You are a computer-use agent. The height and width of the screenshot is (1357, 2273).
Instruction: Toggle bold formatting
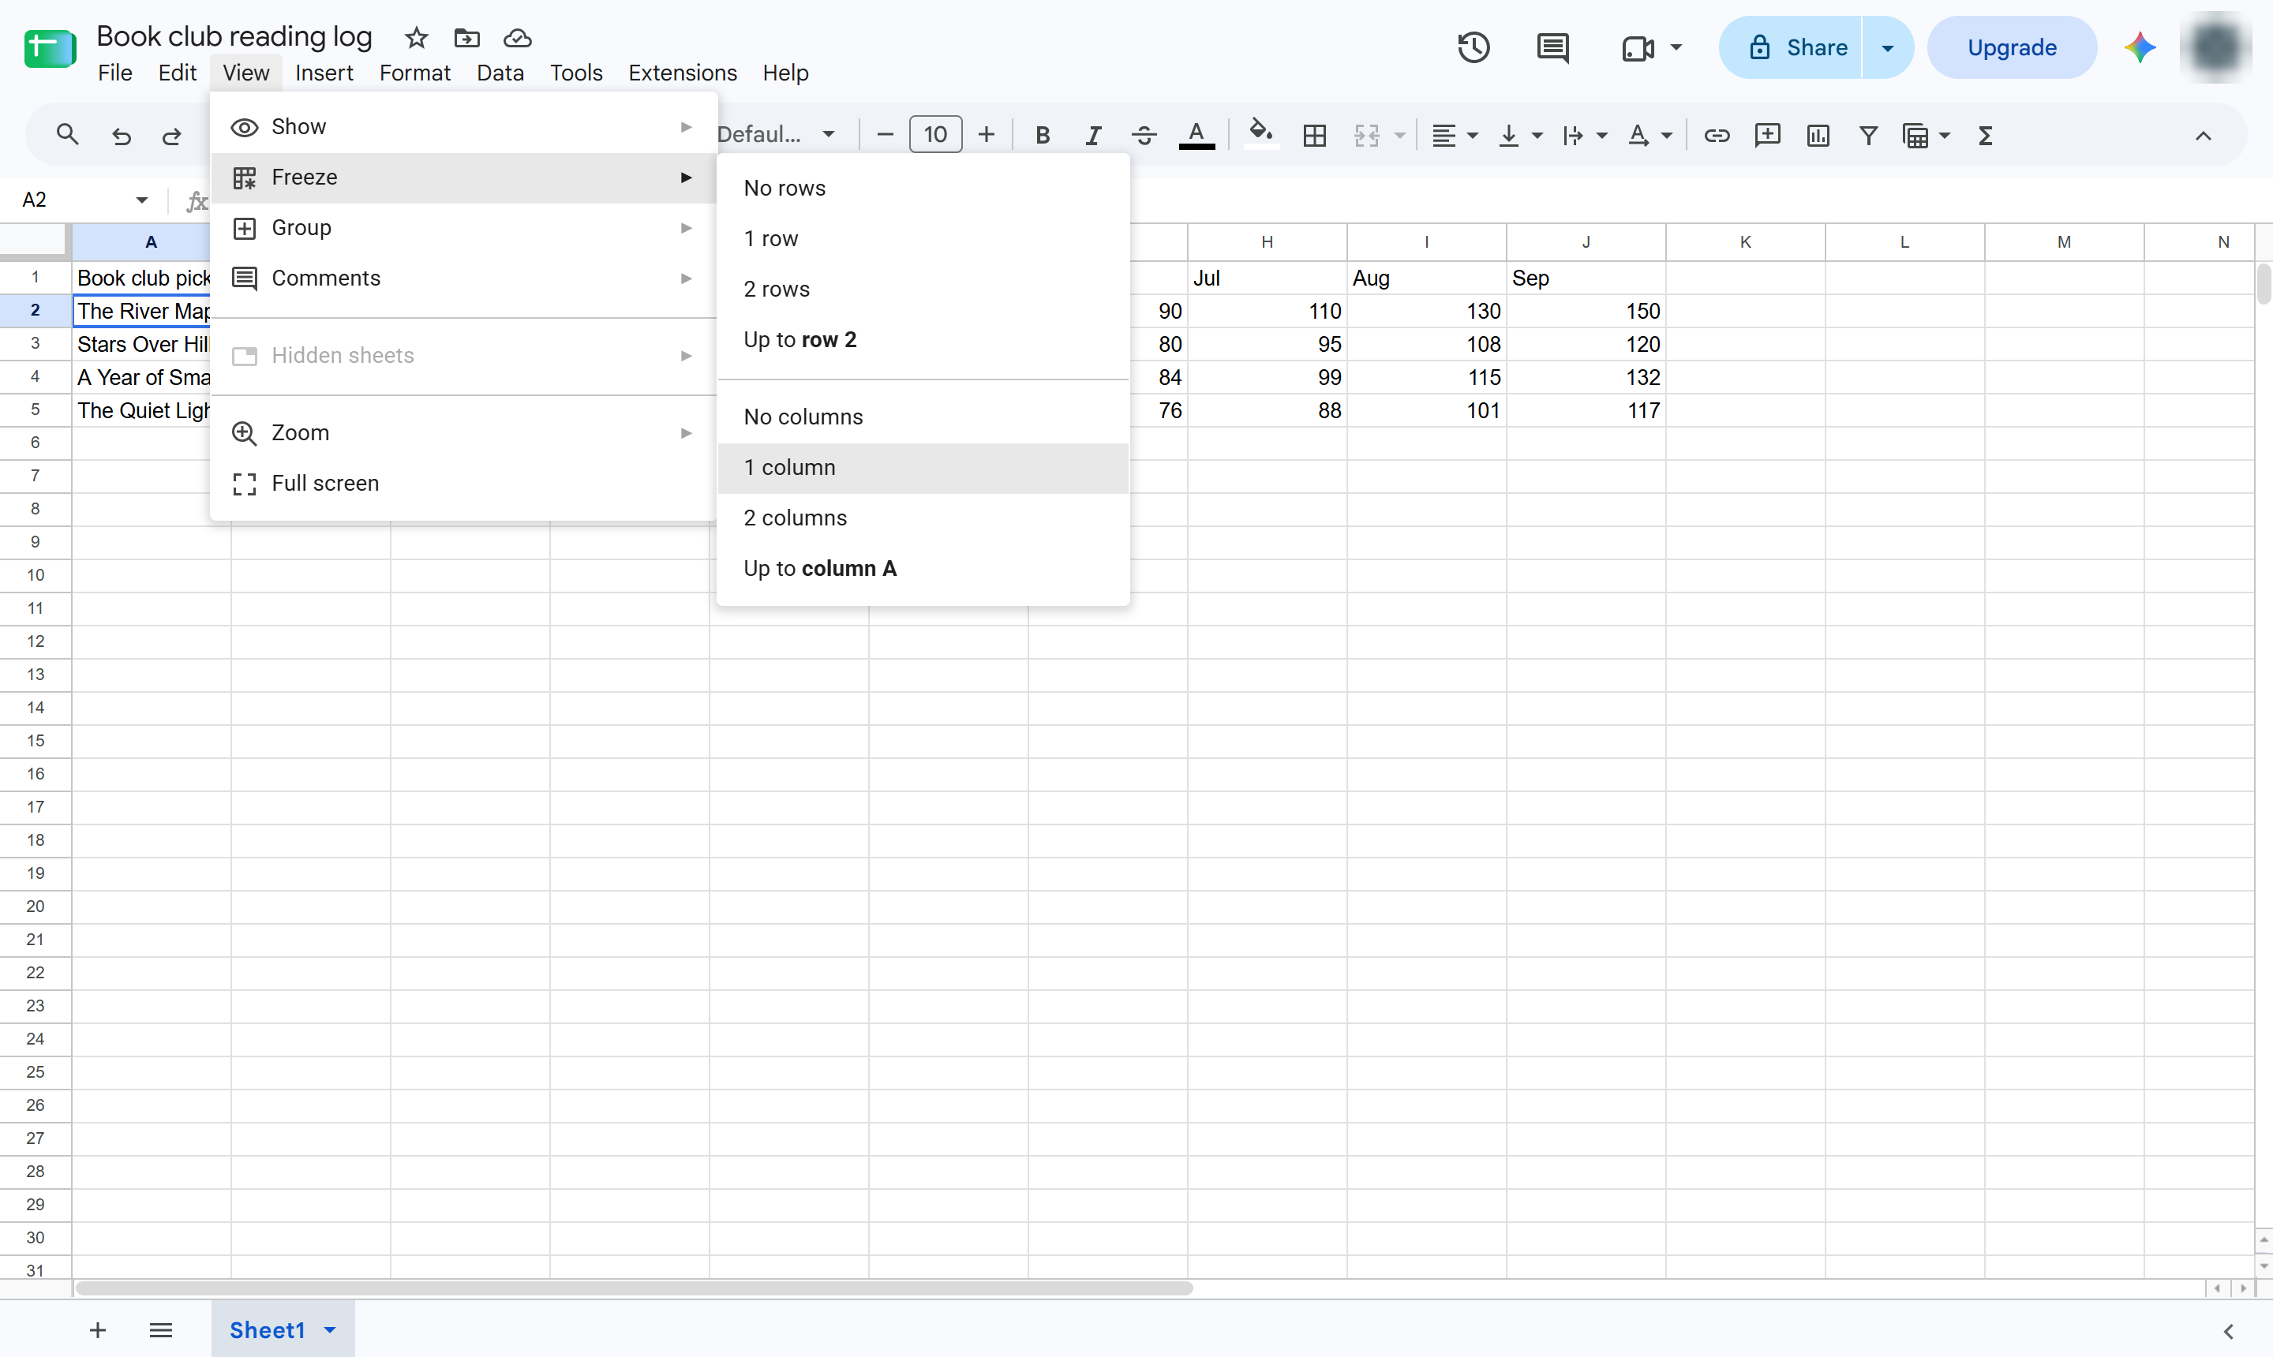(x=1042, y=136)
